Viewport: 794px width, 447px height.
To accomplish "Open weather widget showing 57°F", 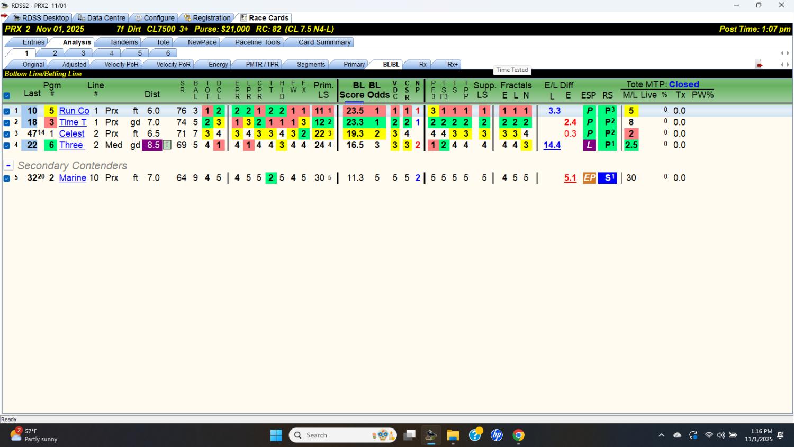I will tap(34, 435).
